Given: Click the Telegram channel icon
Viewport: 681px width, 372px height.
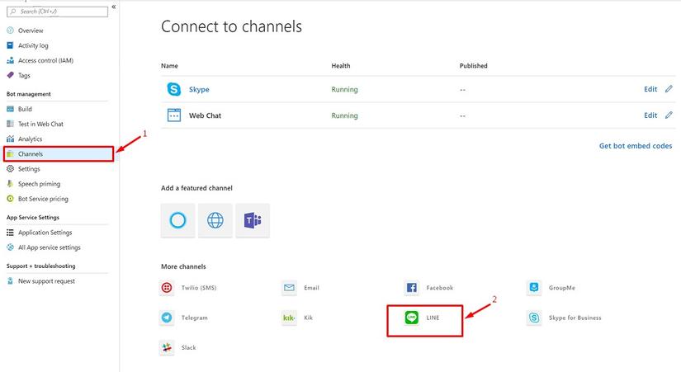Looking at the screenshot, I should [167, 318].
